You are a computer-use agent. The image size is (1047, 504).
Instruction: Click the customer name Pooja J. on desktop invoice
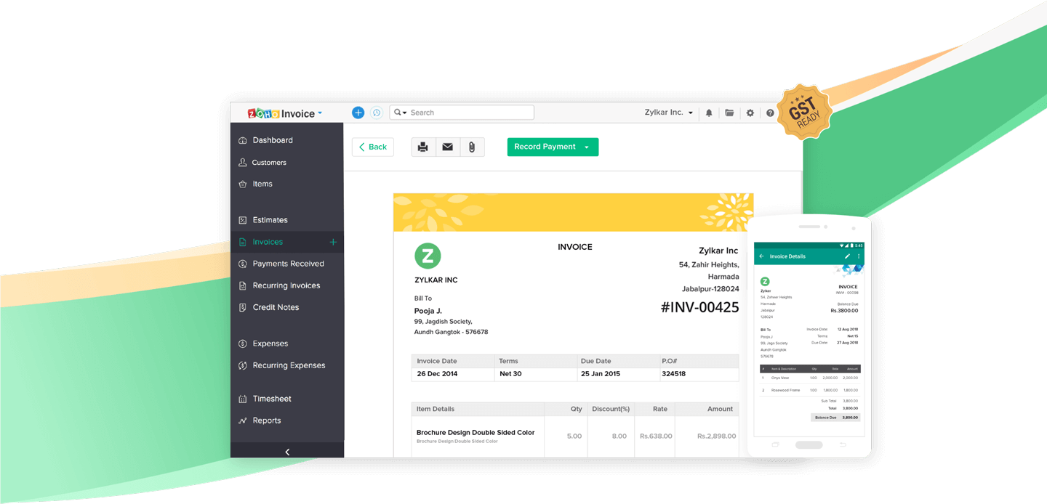point(428,311)
